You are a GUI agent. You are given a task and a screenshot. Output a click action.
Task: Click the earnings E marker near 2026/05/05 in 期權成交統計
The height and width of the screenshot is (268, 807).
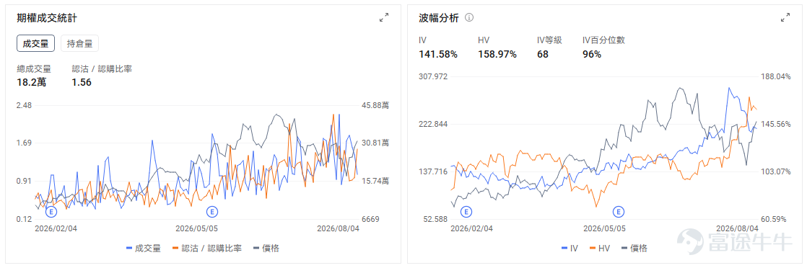(212, 212)
